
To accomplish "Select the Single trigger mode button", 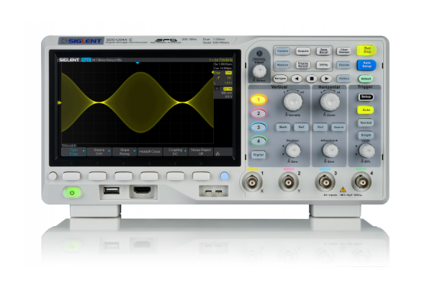I will point(366,135).
